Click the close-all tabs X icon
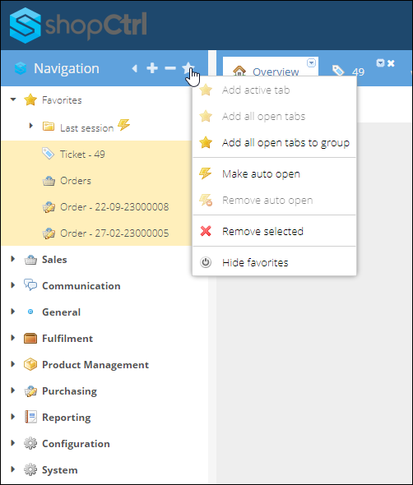 click(x=391, y=63)
